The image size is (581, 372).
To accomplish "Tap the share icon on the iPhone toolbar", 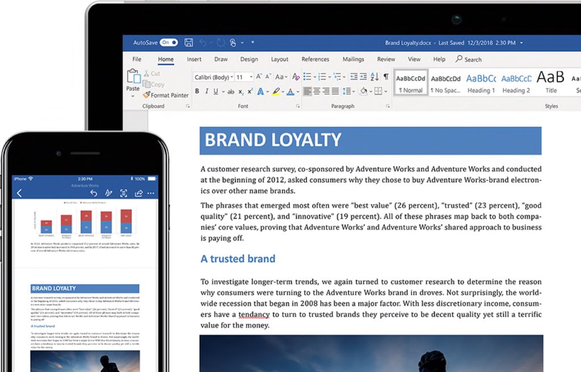I will 138,193.
